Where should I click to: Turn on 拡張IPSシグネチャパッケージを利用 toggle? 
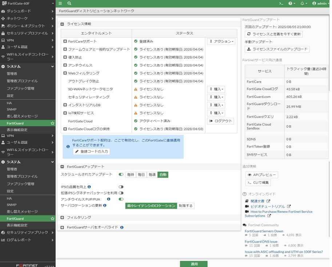(x=121, y=193)
